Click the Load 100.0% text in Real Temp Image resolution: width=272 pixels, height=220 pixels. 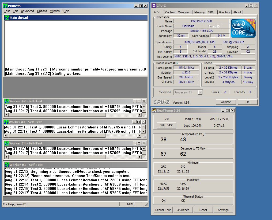pyautogui.click(x=192, y=125)
